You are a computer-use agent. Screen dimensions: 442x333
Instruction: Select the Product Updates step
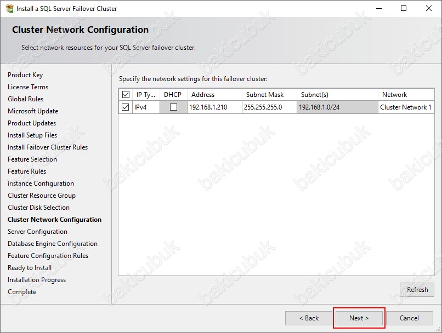coord(32,123)
